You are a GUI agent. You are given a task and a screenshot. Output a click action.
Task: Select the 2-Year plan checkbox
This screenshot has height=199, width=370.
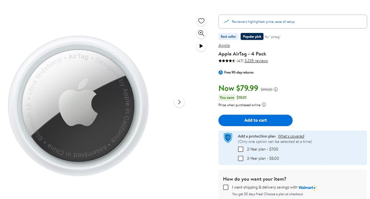point(241,149)
